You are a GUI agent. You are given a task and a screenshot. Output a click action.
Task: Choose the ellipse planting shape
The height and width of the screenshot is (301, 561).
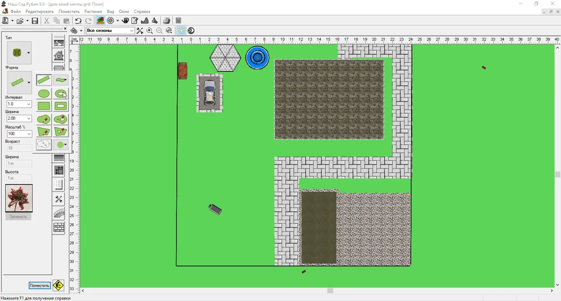(44, 94)
